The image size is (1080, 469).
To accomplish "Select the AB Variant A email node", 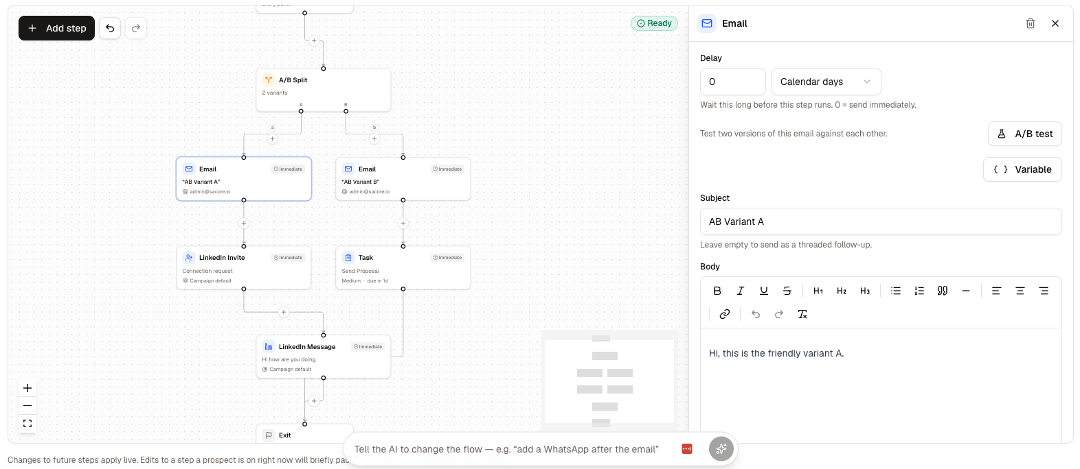I will point(244,179).
